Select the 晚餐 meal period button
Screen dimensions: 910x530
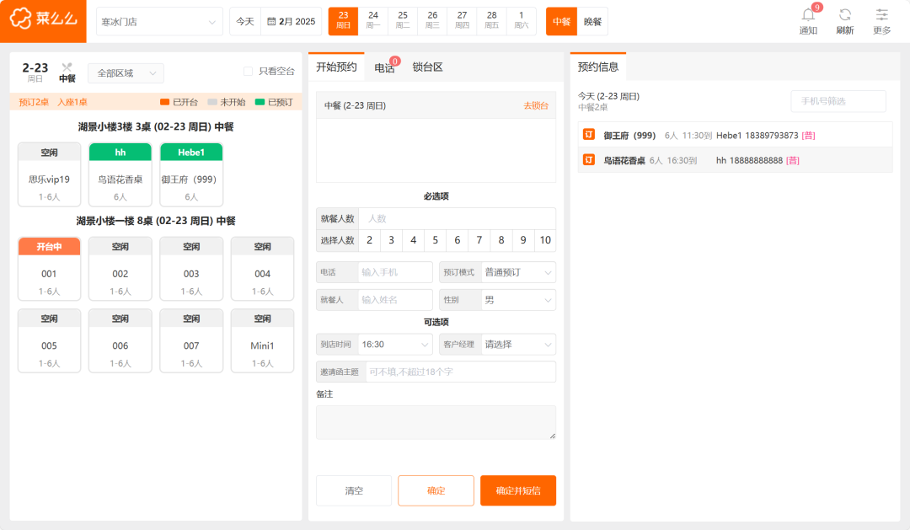592,21
